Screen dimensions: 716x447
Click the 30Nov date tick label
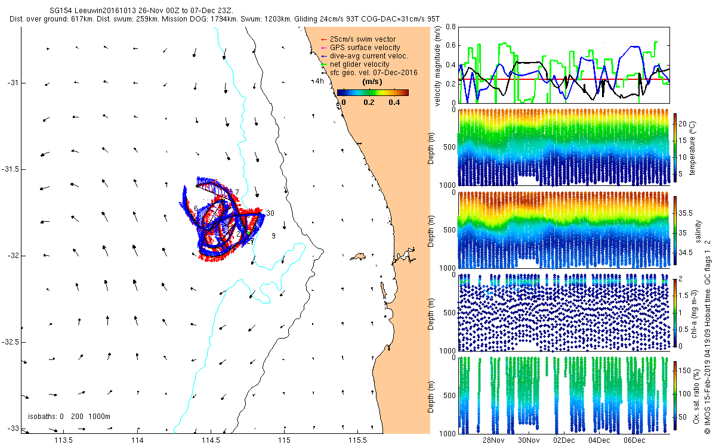click(x=528, y=440)
